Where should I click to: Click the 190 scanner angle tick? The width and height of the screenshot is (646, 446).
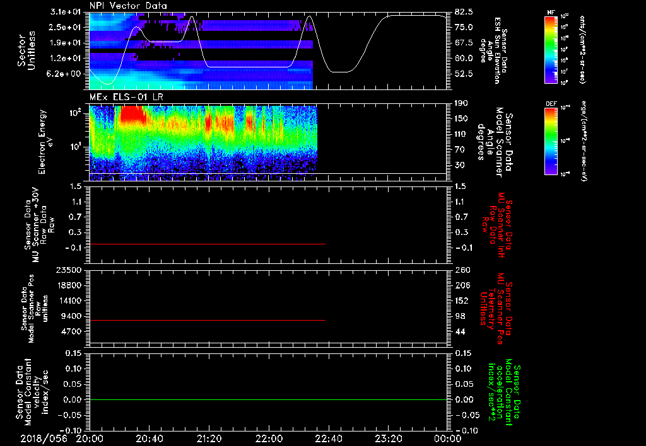click(461, 103)
